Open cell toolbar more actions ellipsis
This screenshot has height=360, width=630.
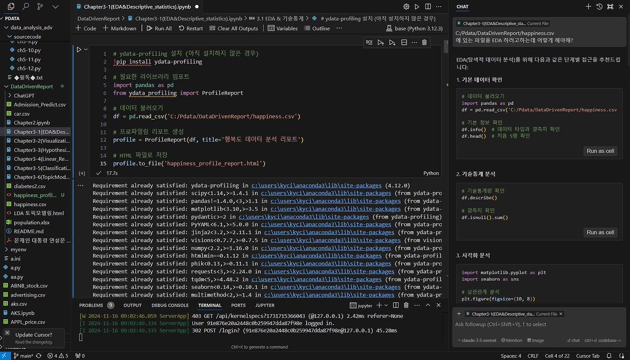tap(414, 43)
